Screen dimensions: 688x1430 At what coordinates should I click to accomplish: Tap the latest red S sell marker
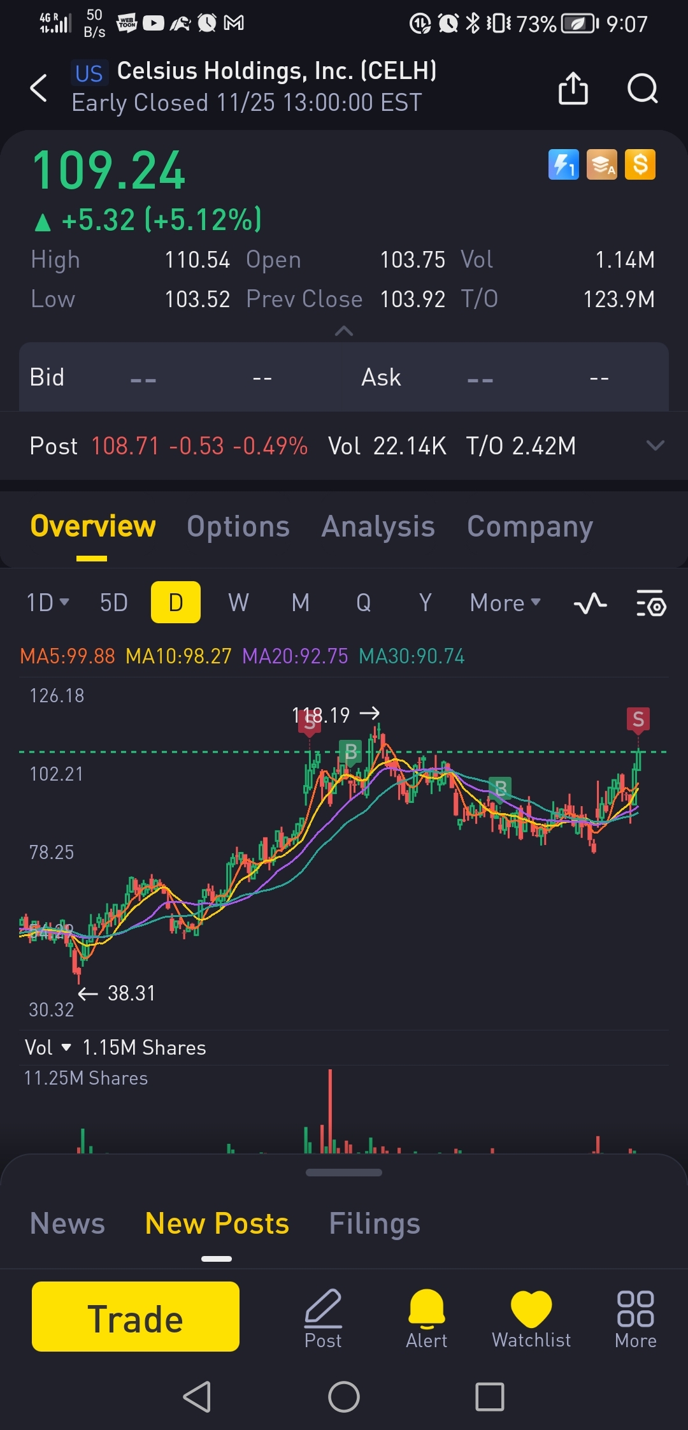click(x=638, y=720)
